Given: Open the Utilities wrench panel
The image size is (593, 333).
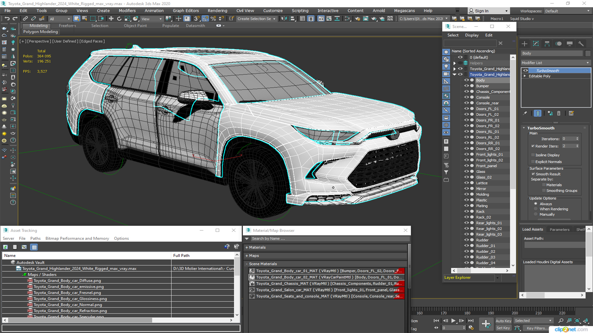Looking at the screenshot, I should tap(581, 44).
